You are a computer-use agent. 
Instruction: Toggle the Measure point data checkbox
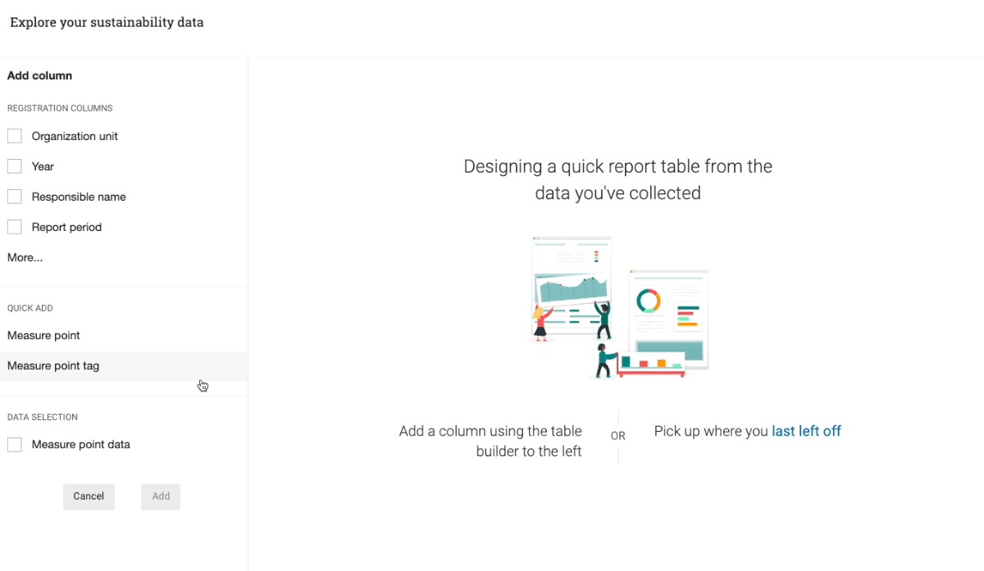(15, 445)
